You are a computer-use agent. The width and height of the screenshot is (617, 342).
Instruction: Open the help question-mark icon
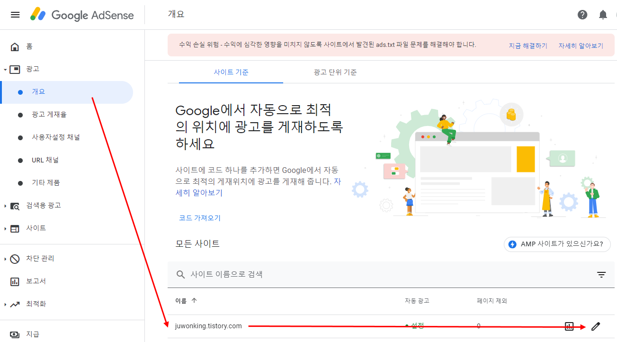582,15
